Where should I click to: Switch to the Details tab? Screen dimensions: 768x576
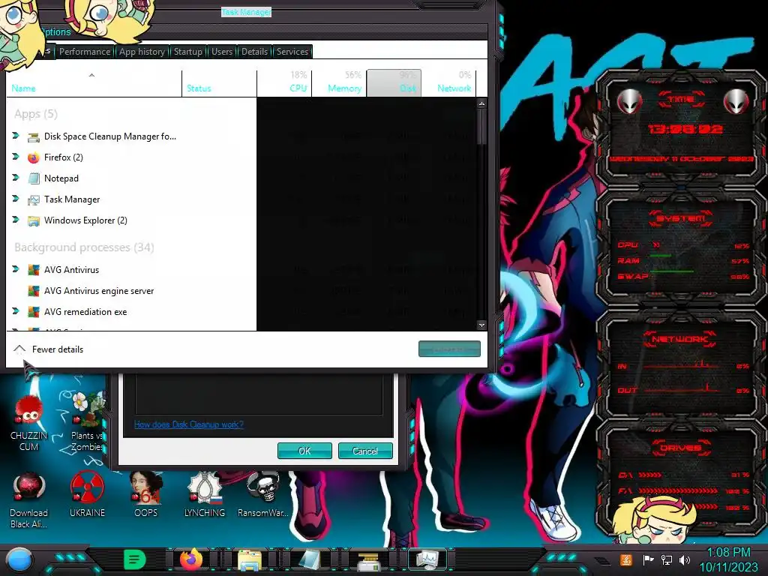point(255,52)
